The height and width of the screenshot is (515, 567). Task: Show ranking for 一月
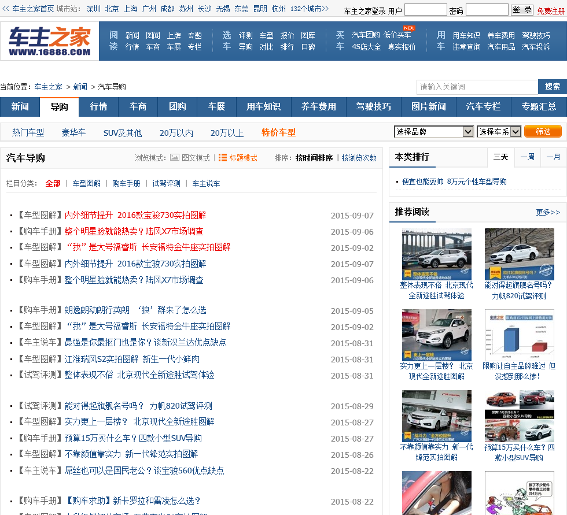[x=553, y=157]
